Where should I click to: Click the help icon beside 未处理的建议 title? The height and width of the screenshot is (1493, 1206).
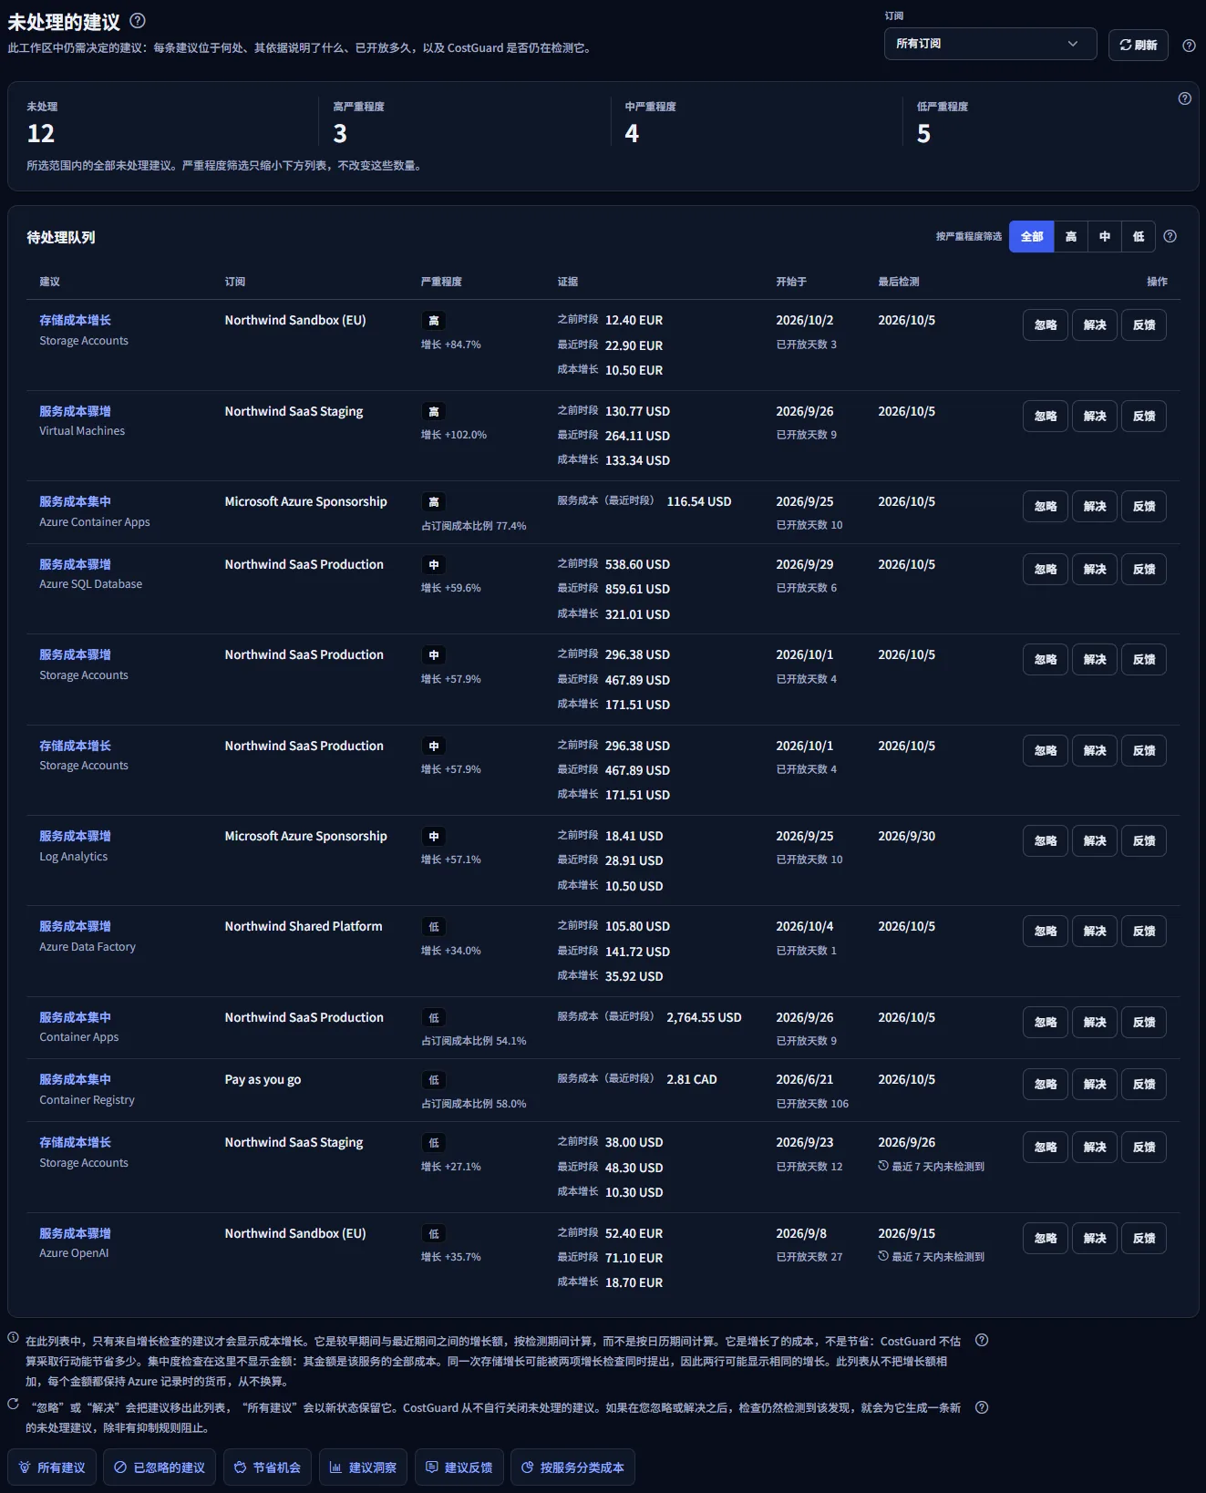click(x=138, y=20)
